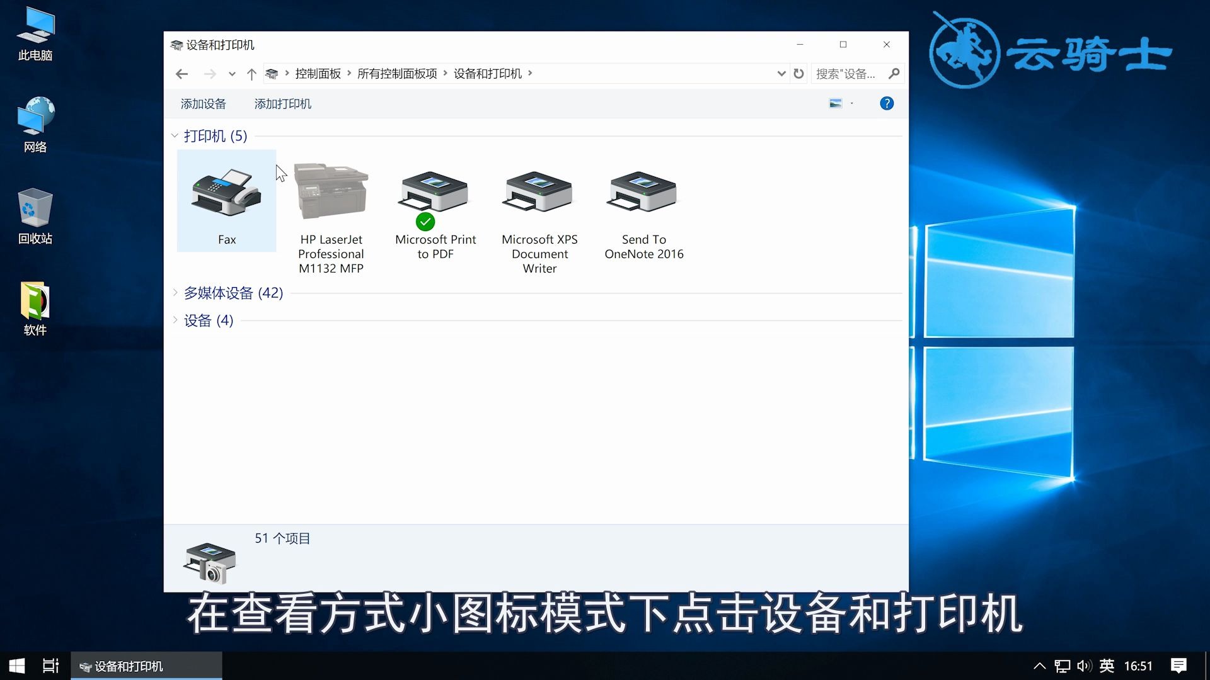
Task: Click 添加设备 in the toolbar
Action: (203, 103)
